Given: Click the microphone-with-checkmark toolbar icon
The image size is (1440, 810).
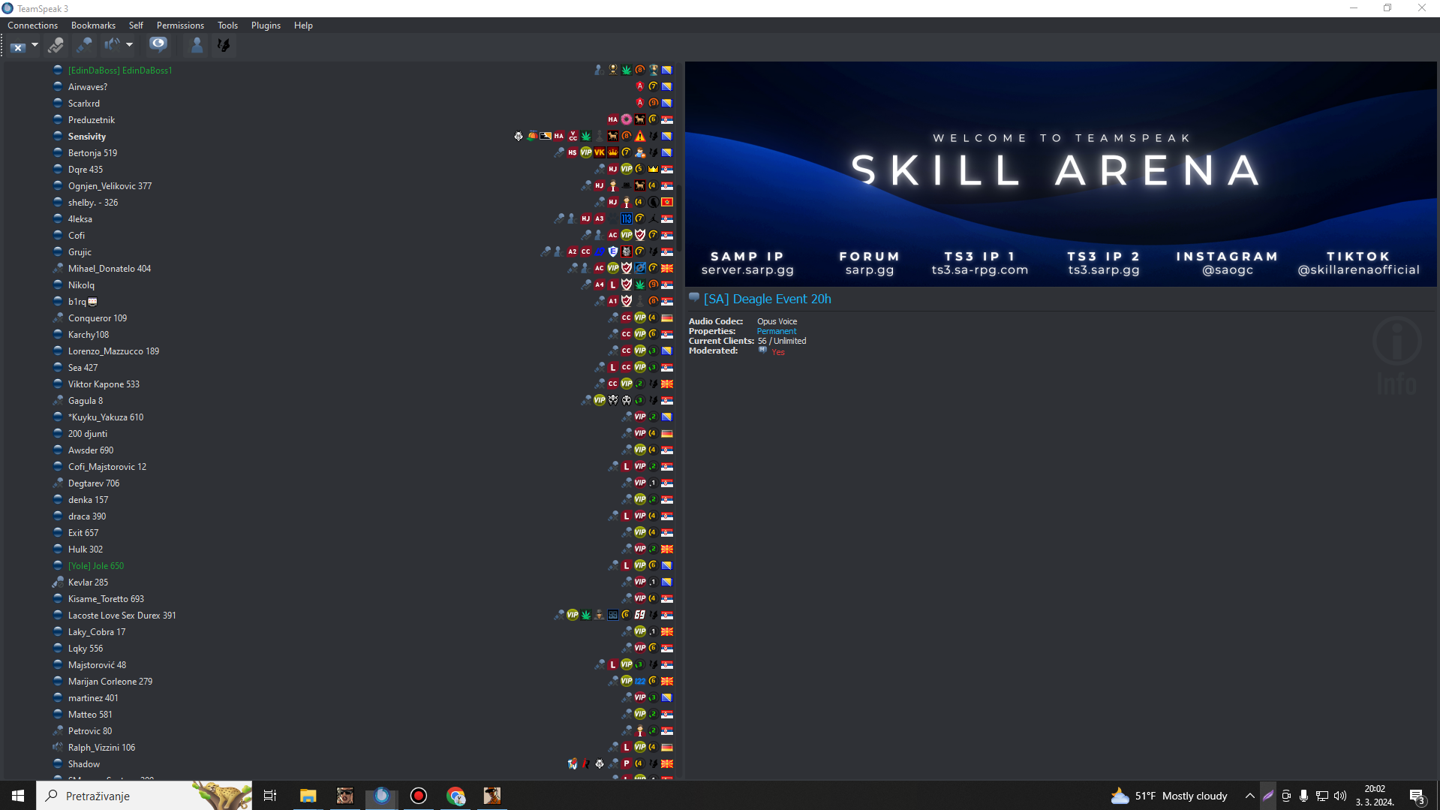Looking at the screenshot, I should 56,46.
